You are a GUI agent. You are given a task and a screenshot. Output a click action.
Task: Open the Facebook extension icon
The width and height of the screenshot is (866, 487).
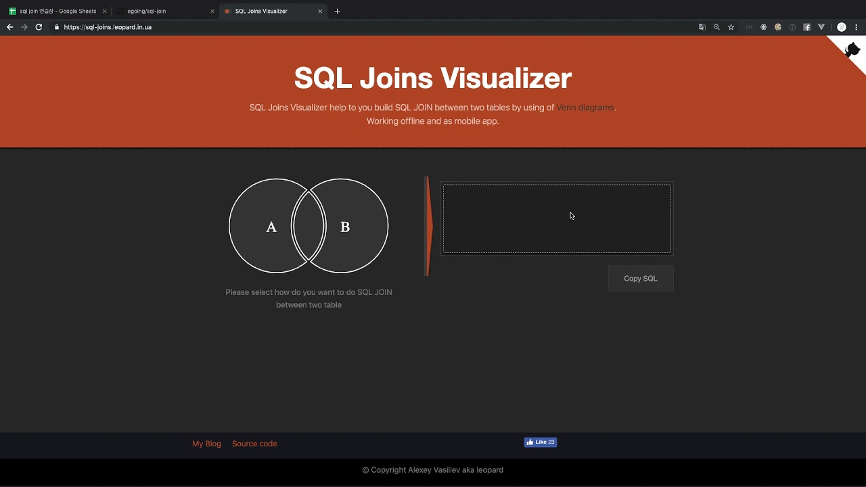click(x=807, y=27)
